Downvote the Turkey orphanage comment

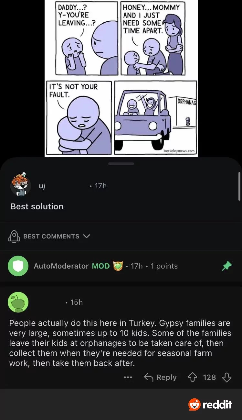pos(227,377)
